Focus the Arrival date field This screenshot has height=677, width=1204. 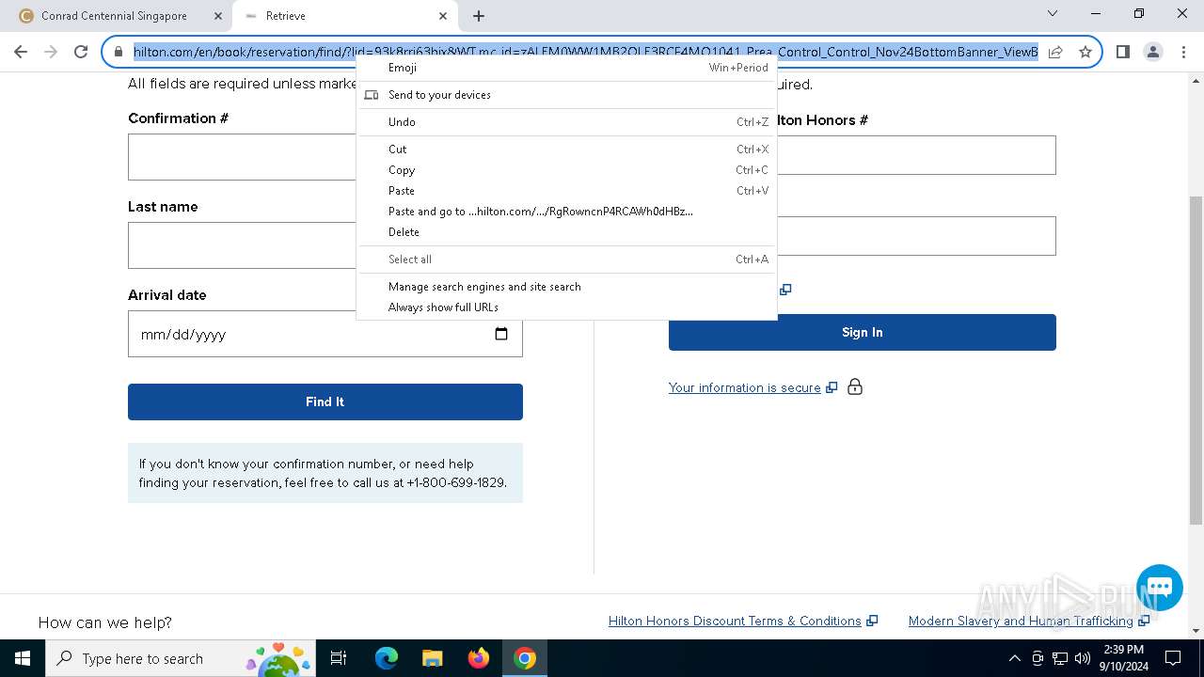click(x=325, y=334)
